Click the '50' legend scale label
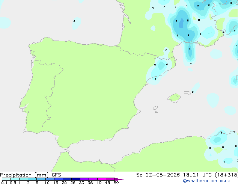This screenshot has height=184, width=238. point(116,182)
